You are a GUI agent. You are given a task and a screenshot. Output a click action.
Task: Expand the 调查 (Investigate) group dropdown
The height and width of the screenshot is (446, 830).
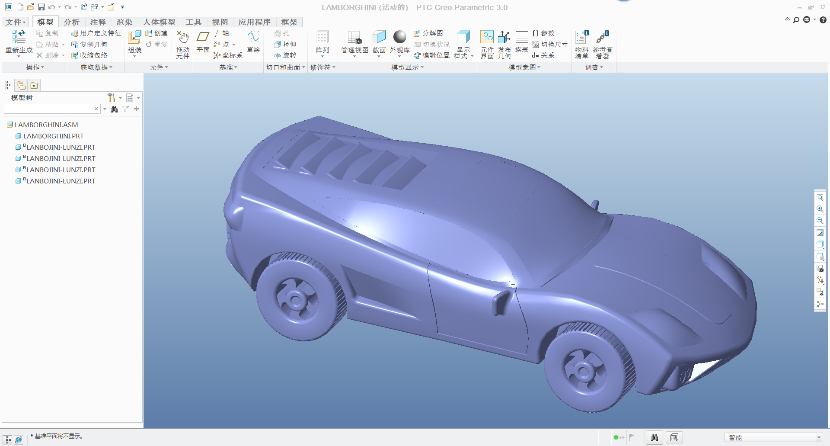tap(594, 67)
